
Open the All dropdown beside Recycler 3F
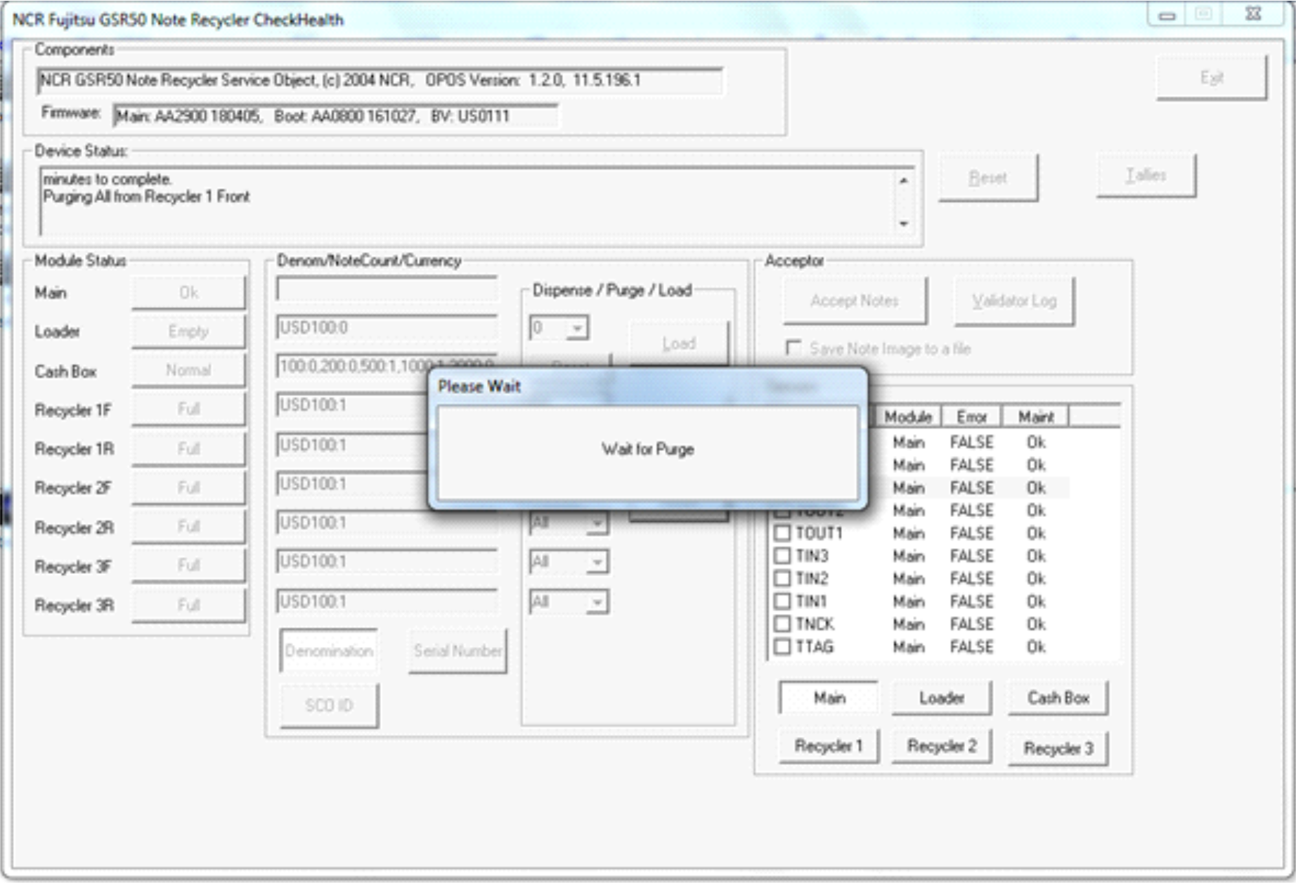pos(597,562)
